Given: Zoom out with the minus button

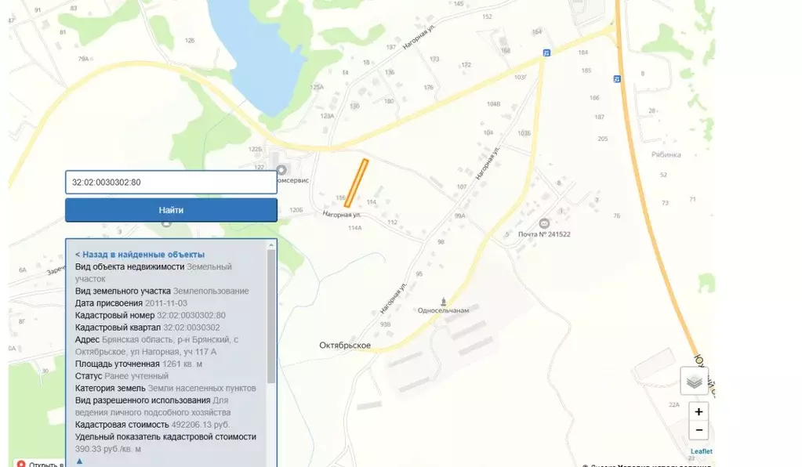Looking at the screenshot, I should (x=699, y=430).
